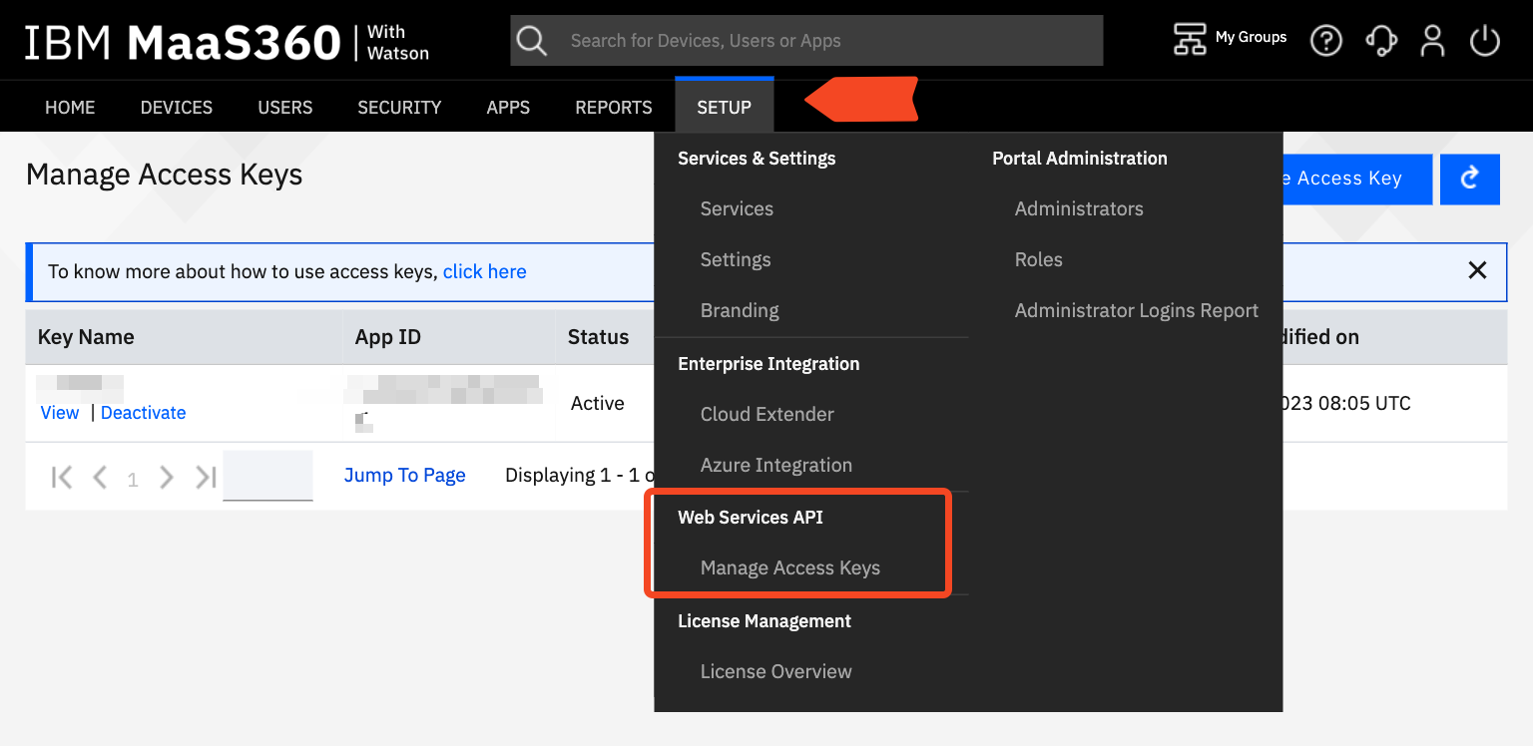Viewport: 1533px width, 746px height.
Task: Collapse the SETUP menu
Action: coord(725,107)
